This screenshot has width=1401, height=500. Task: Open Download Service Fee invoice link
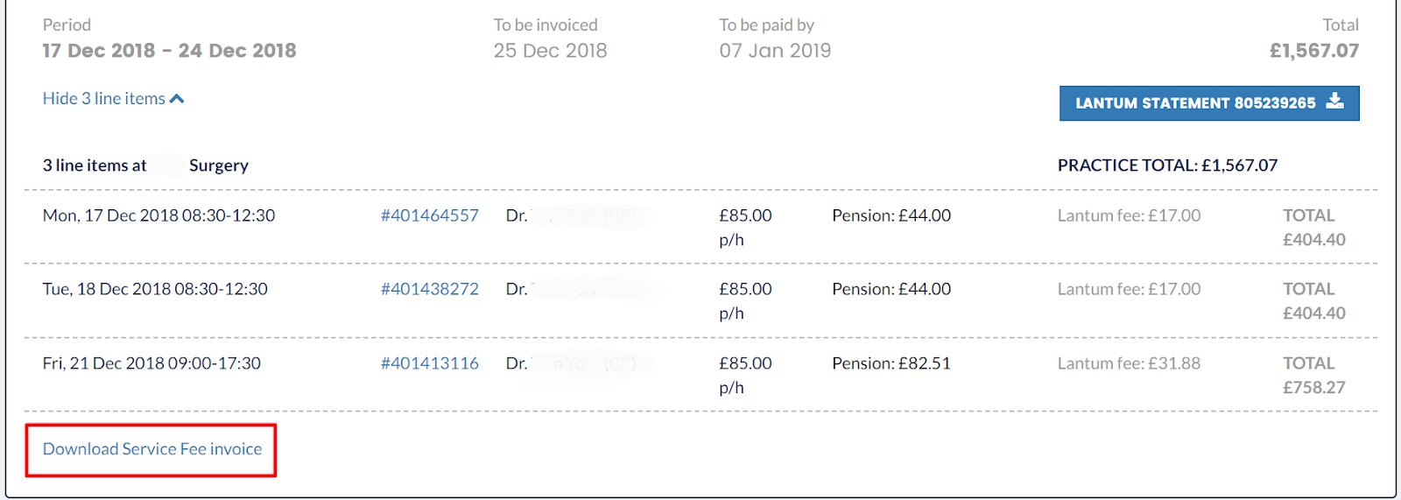point(152,449)
